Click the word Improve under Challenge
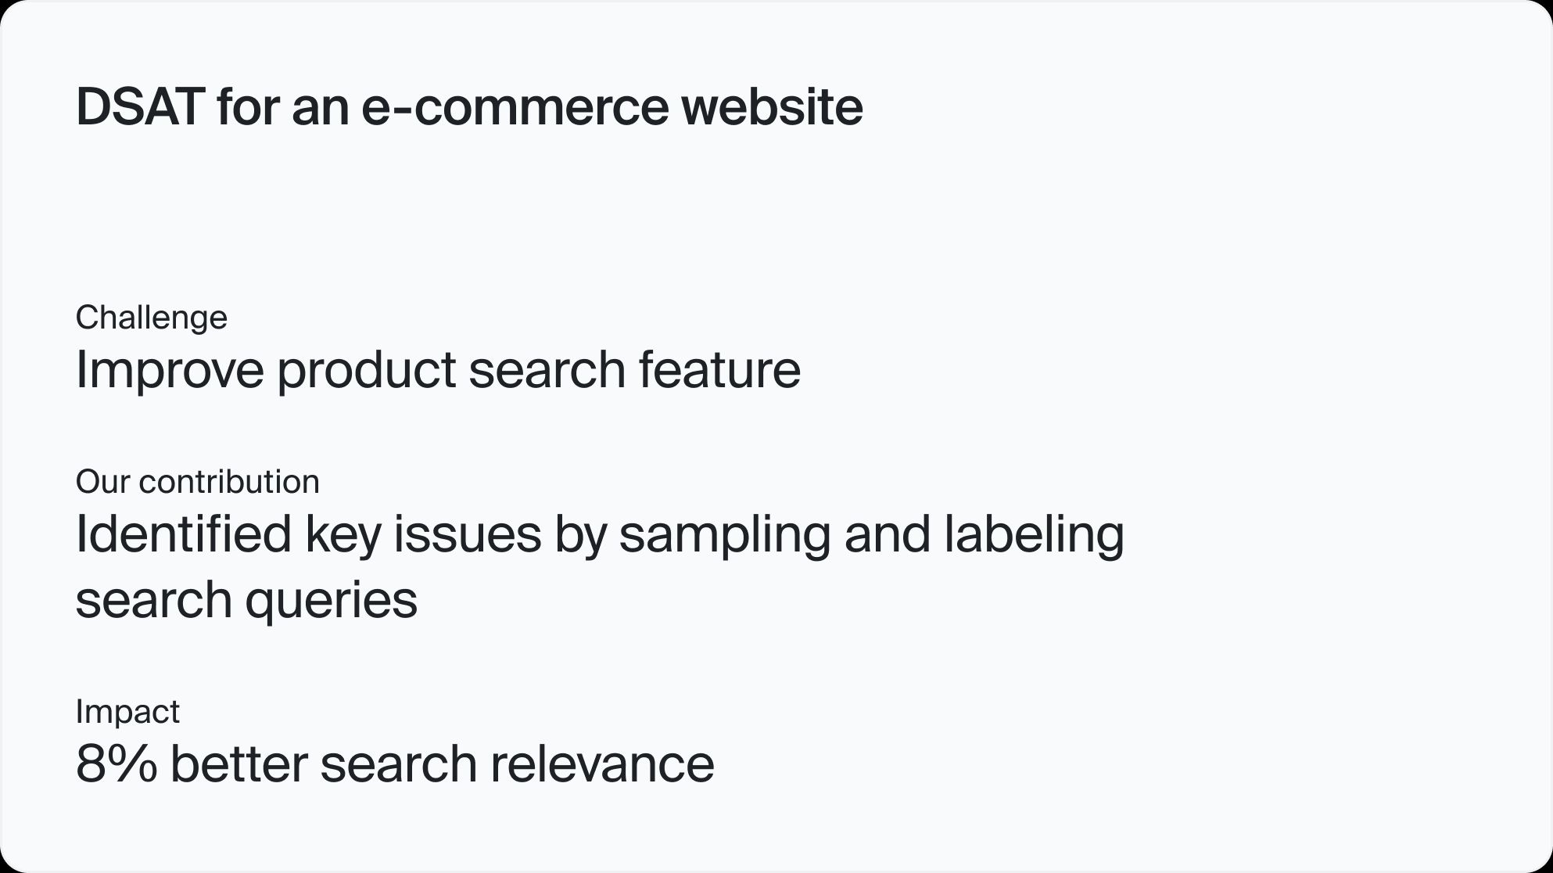The height and width of the screenshot is (873, 1553). click(170, 369)
